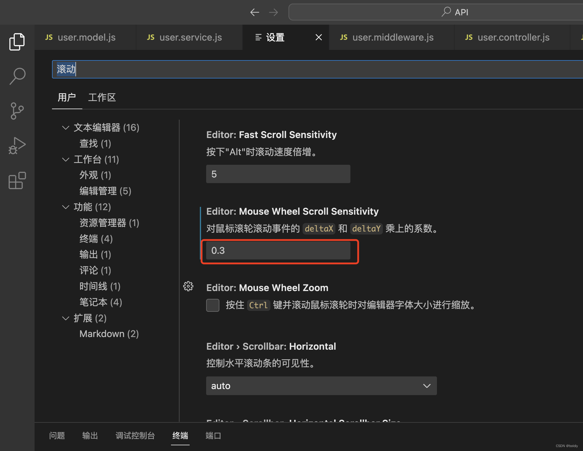The image size is (583, 451).
Task: Open the 终端 panel tab
Action: point(180,436)
